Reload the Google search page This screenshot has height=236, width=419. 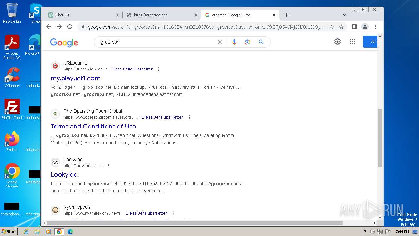click(x=70, y=27)
